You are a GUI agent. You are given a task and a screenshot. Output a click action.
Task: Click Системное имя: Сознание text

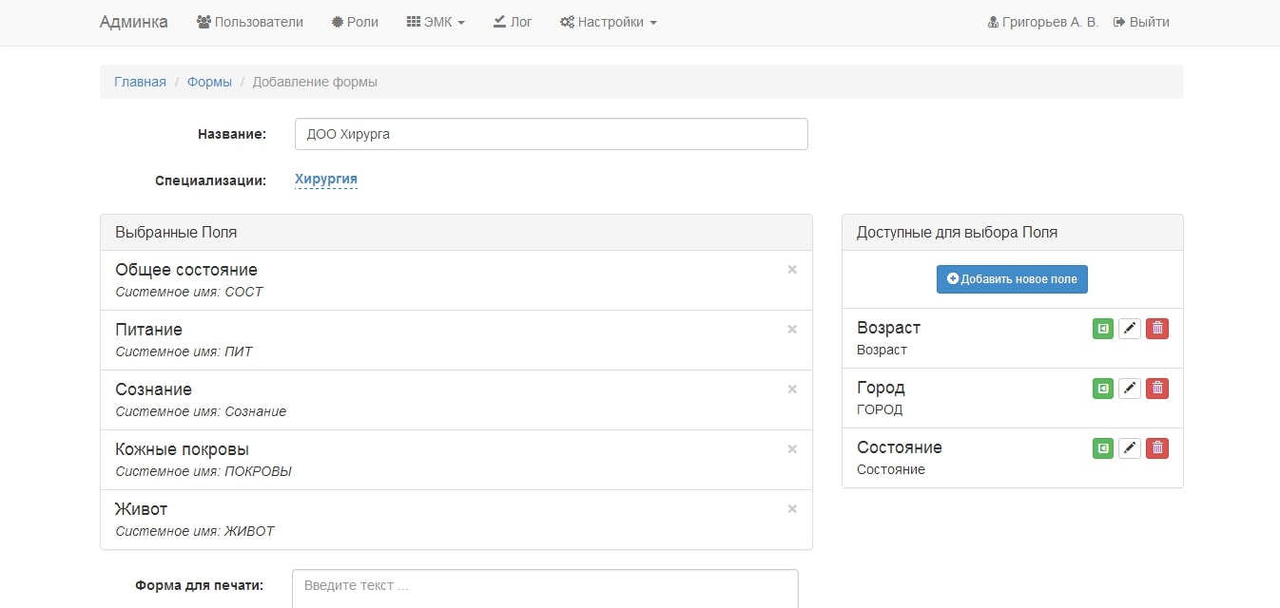[x=201, y=411]
